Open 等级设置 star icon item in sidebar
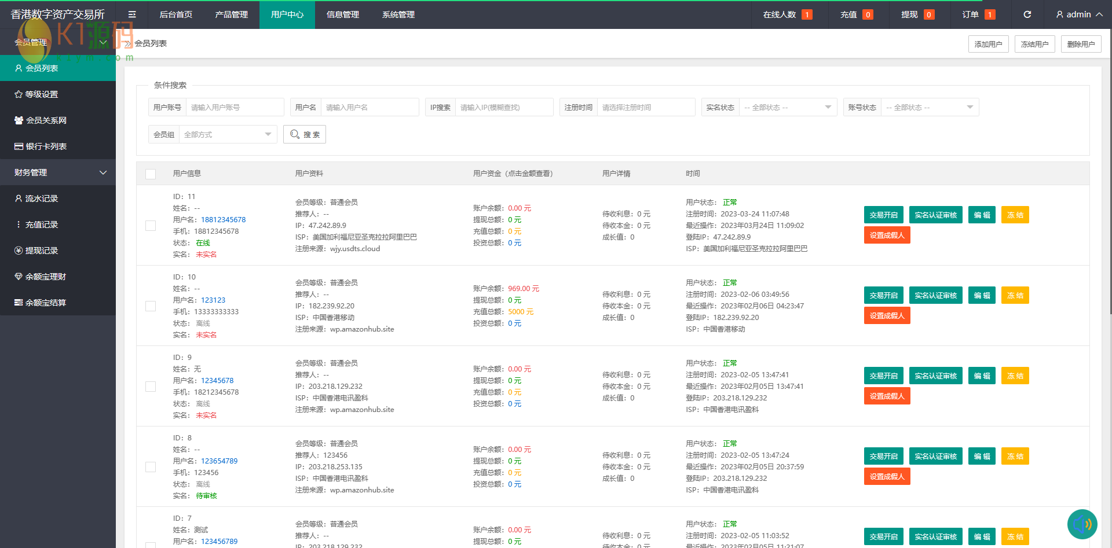 (x=41, y=94)
